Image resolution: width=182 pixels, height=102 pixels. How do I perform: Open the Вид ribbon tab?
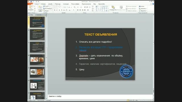(95, 4)
